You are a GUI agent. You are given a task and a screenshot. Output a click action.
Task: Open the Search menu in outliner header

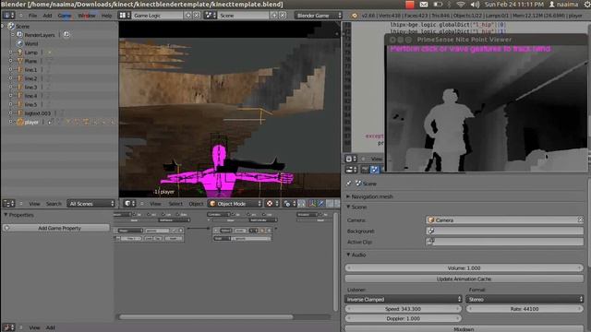click(54, 204)
